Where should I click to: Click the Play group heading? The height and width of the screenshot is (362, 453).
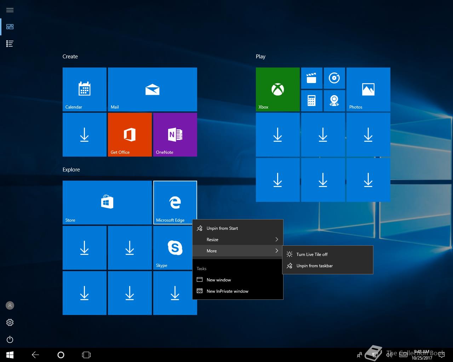tap(260, 57)
